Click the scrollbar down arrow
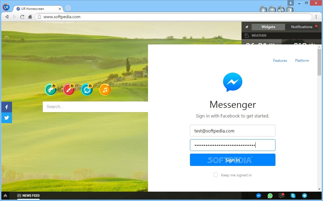The image size is (323, 201). coord(319,189)
